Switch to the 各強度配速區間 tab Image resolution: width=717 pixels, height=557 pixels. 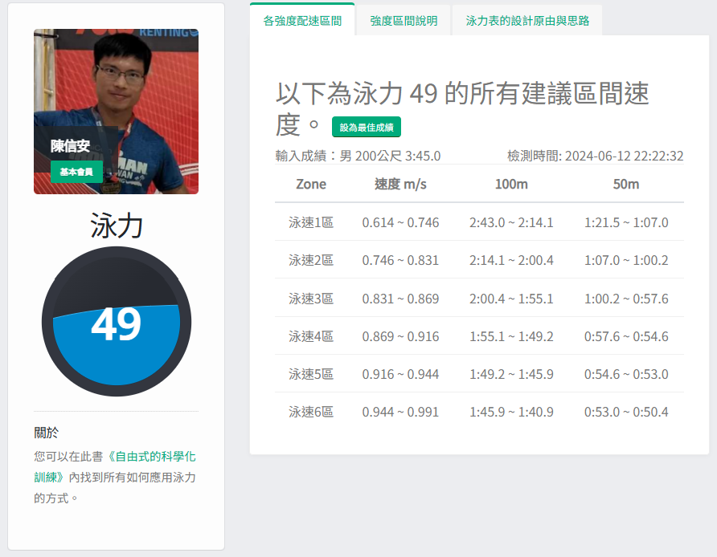click(302, 21)
